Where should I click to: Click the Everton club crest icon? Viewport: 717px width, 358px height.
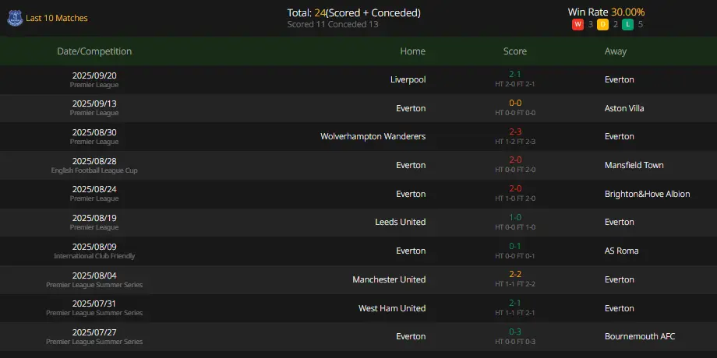click(15, 18)
